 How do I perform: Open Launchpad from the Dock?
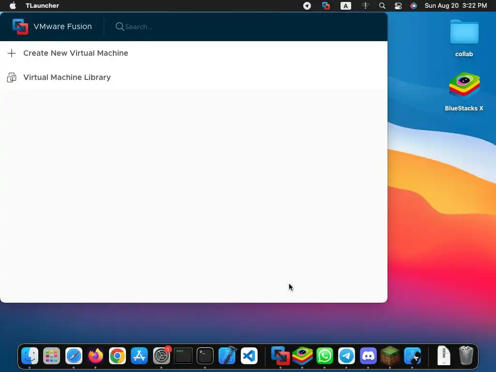51,356
